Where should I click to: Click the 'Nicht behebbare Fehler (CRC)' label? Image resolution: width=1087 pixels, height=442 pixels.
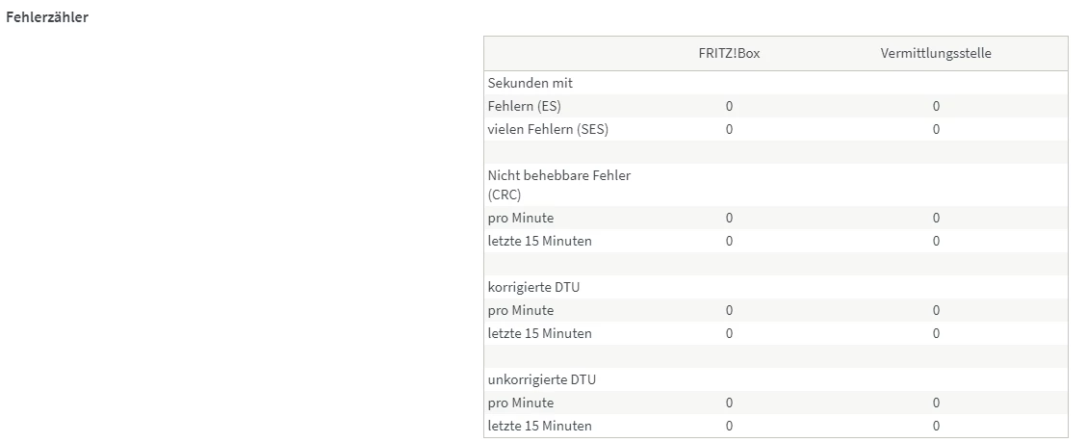coord(558,184)
